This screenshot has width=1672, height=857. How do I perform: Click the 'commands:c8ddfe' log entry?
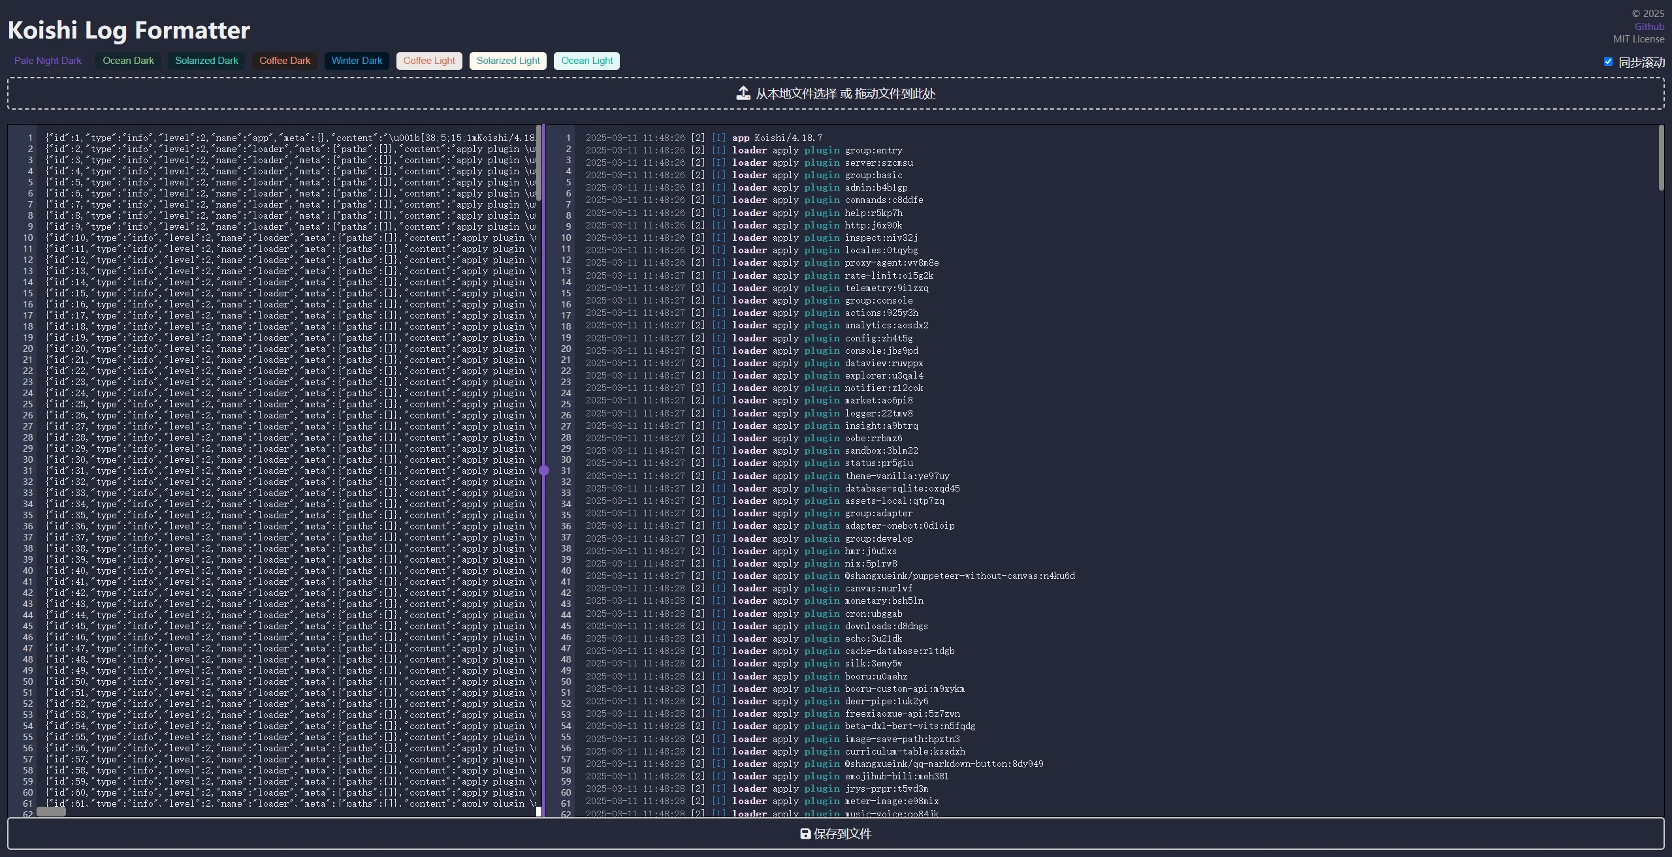click(754, 200)
